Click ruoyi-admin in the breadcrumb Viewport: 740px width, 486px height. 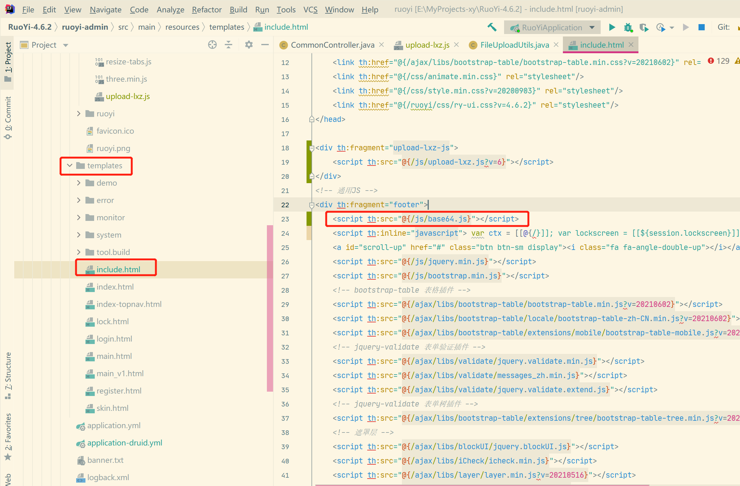tap(85, 27)
